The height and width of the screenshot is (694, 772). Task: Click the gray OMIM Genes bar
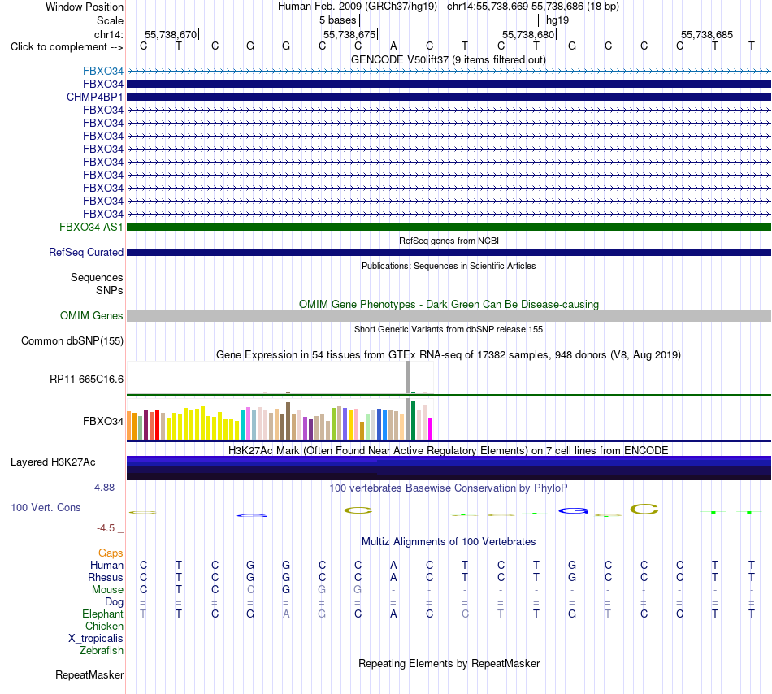449,315
